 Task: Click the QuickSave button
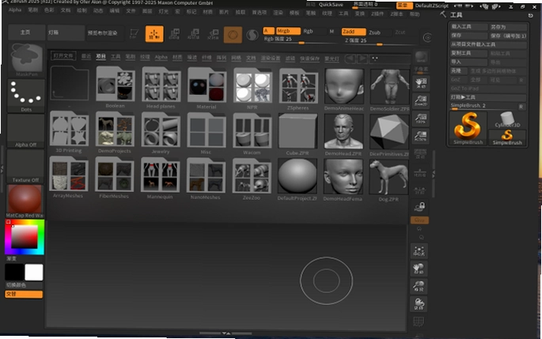[331, 5]
